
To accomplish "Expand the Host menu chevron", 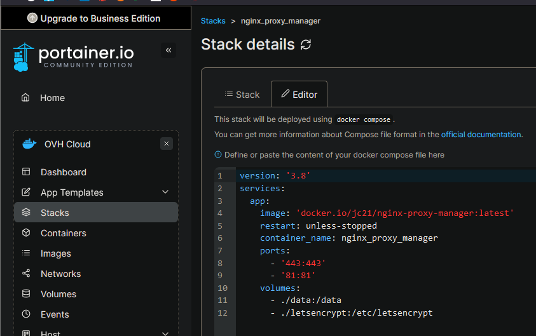I will tap(165, 333).
